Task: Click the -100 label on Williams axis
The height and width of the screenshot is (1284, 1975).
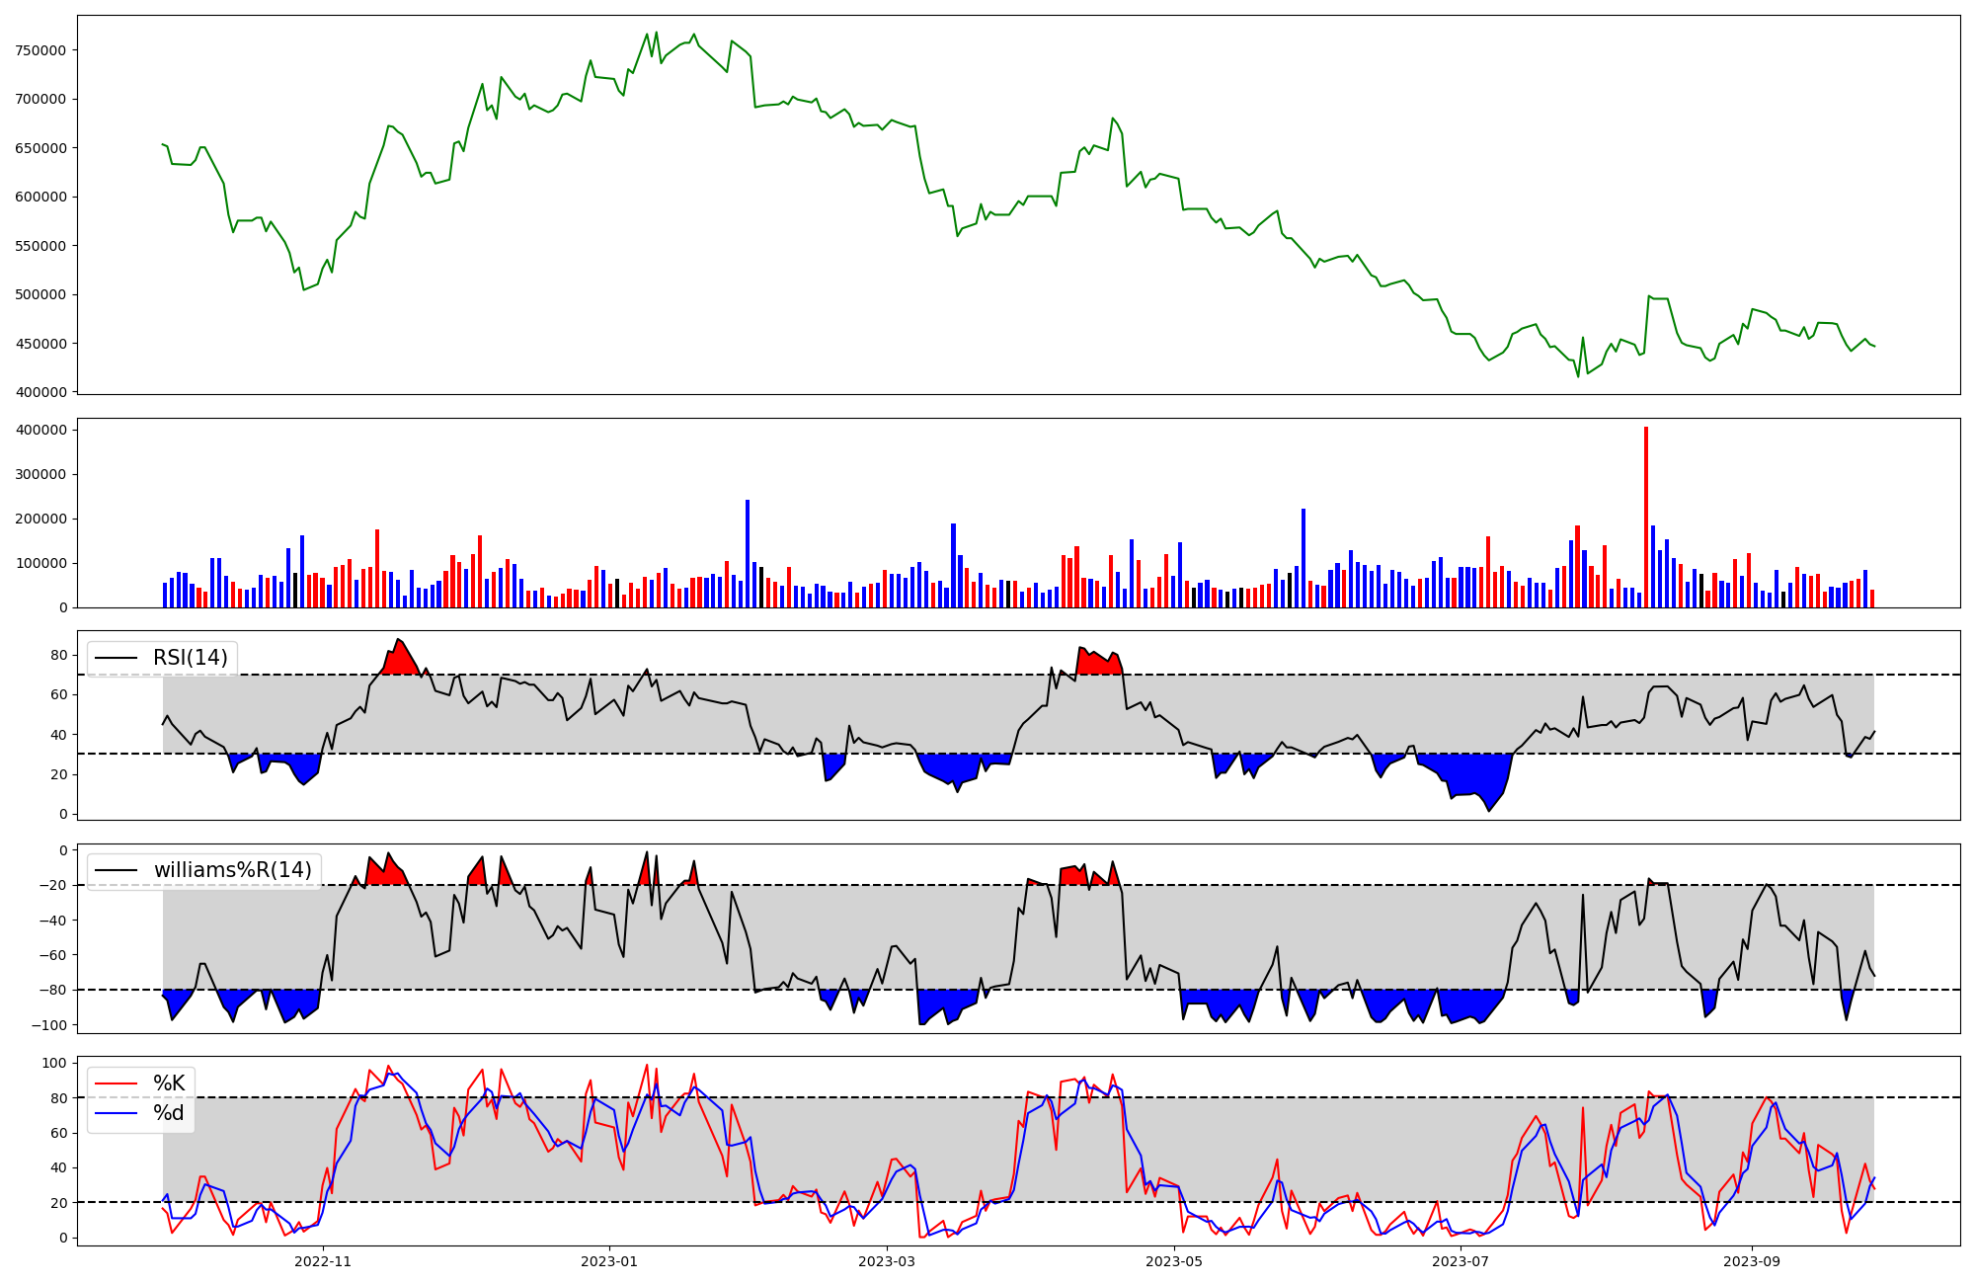Action: tap(49, 1025)
